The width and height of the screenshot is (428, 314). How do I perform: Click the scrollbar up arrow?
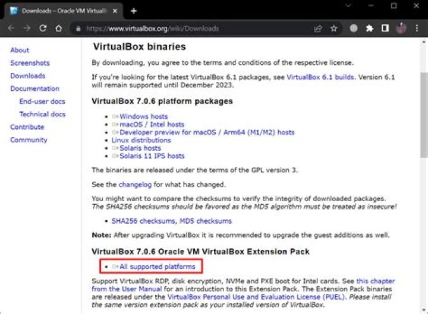[x=424, y=42]
